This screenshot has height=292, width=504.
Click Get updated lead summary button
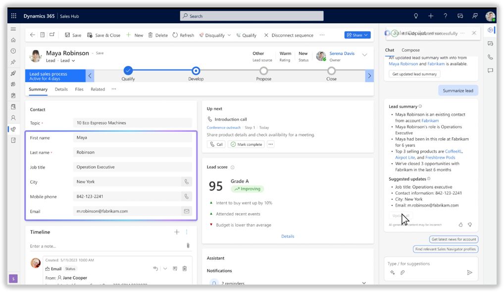(414, 74)
